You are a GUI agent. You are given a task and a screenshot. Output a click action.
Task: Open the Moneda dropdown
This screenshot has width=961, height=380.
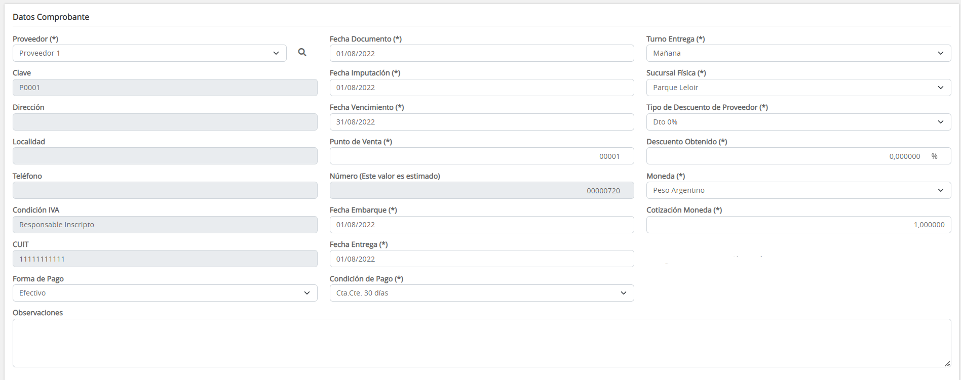pyautogui.click(x=798, y=190)
